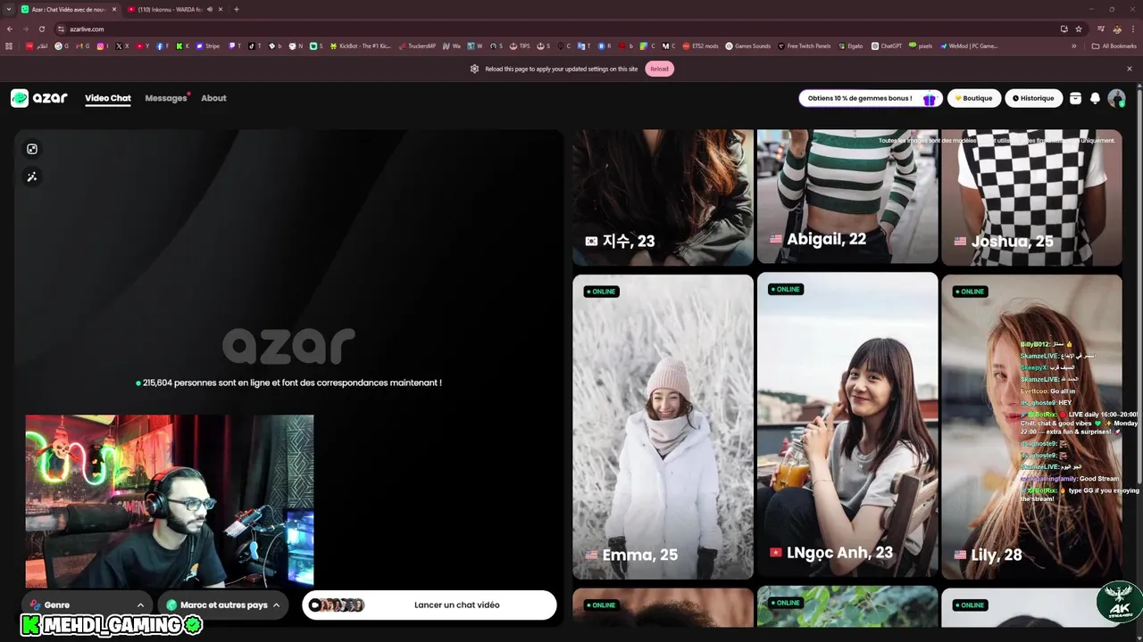This screenshot has width=1143, height=642.
Task: Open the ChatGPT bookmark
Action: (x=886, y=45)
